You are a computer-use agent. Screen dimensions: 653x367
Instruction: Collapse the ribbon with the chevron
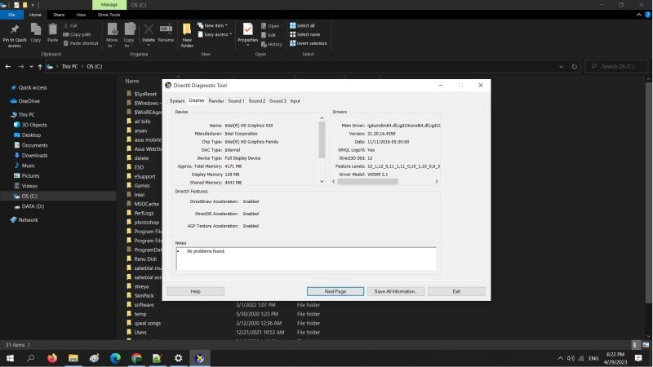(639, 15)
